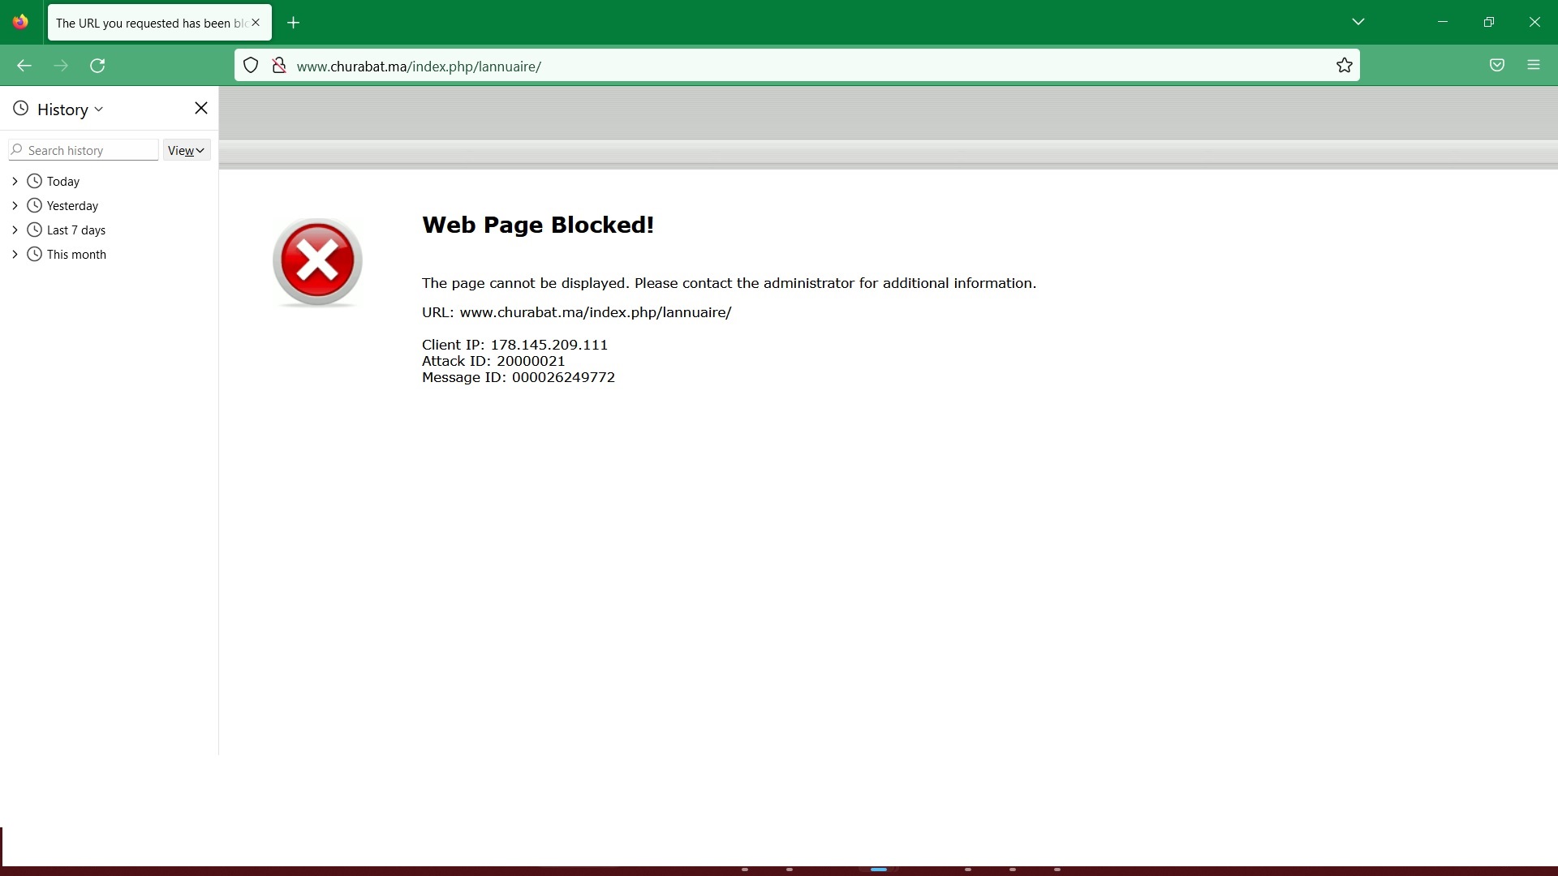Click the address bar URL text
Screen dimensions: 1558x876
pos(419,67)
